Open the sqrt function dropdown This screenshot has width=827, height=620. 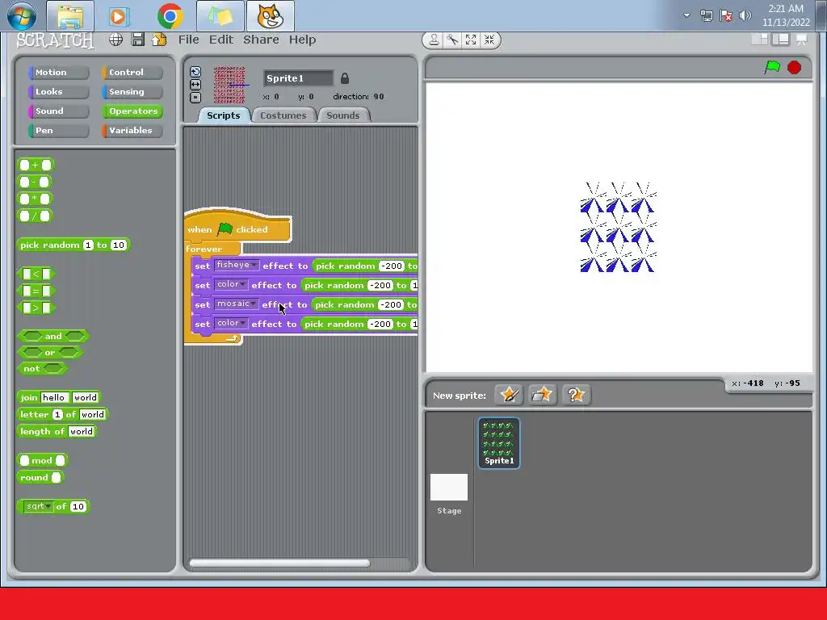click(x=38, y=507)
